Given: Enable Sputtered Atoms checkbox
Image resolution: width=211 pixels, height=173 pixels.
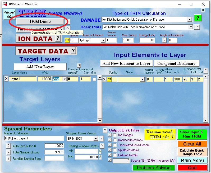Looking at the screenshot, I should click(115, 150).
